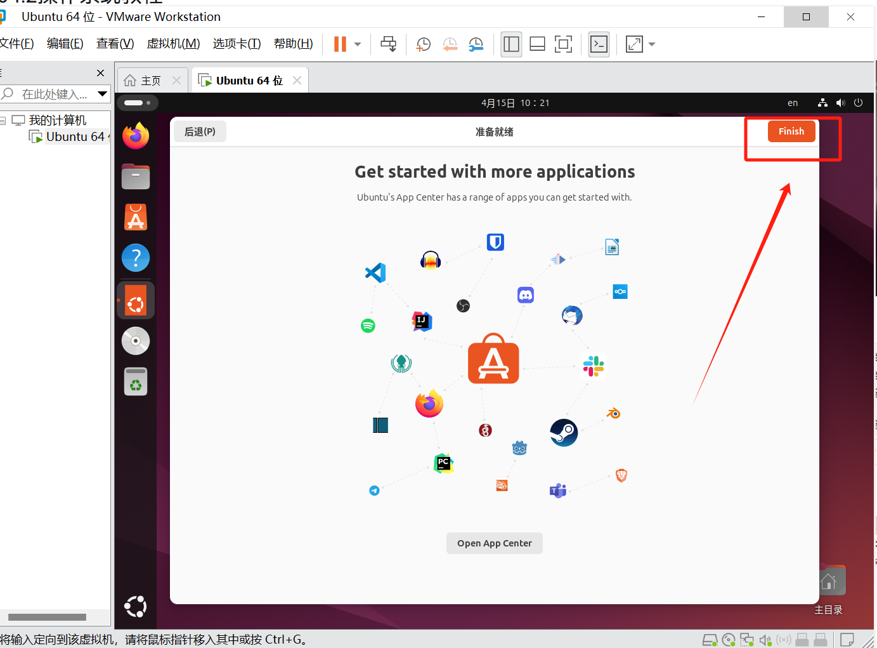This screenshot has height=648, width=877.
Task: Open the 文件(F) menu
Action: pyautogui.click(x=16, y=43)
